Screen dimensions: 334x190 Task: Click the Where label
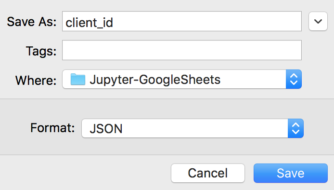[36, 81]
